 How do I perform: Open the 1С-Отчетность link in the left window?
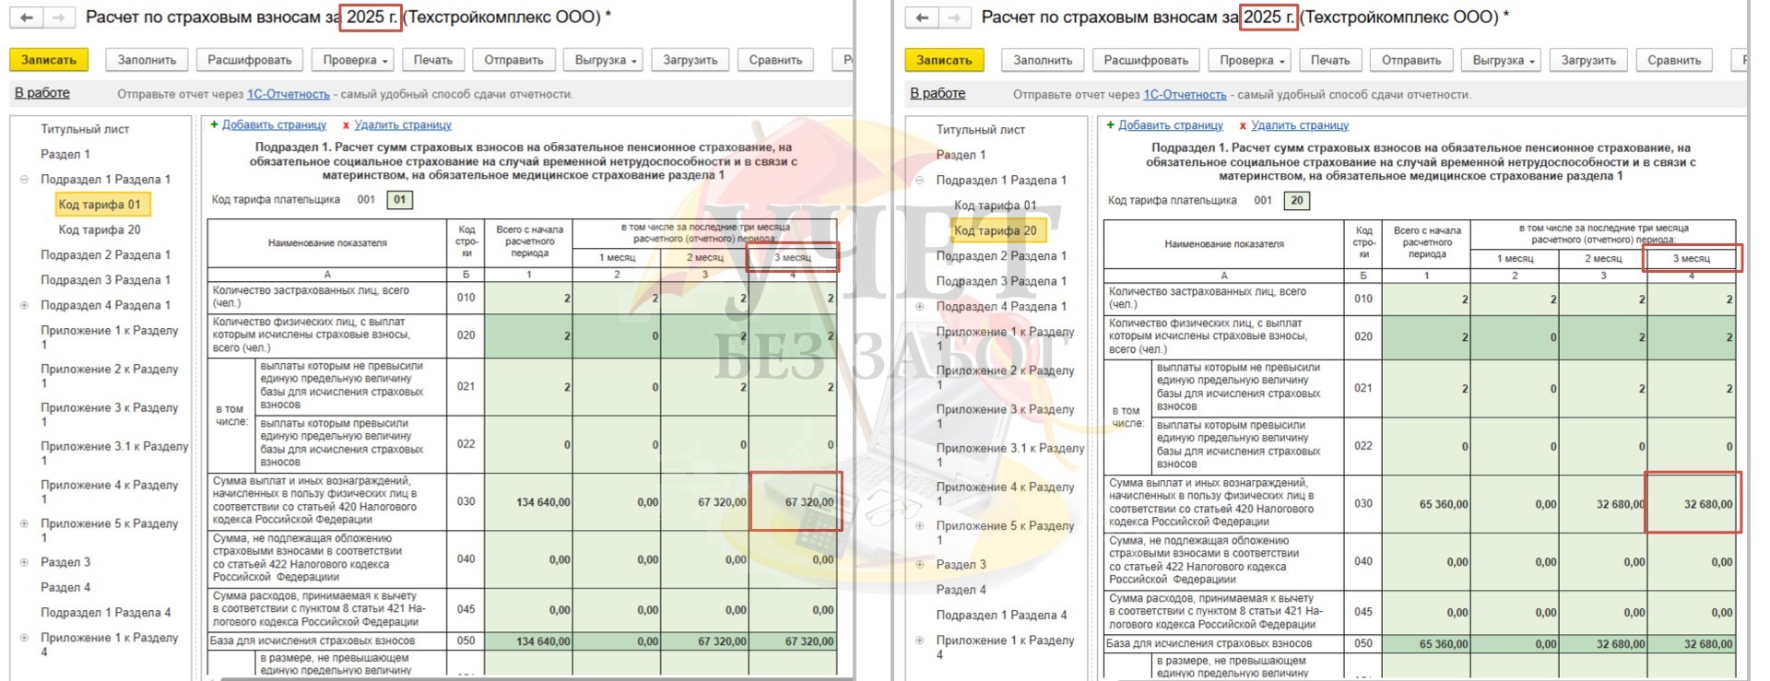pos(288,94)
